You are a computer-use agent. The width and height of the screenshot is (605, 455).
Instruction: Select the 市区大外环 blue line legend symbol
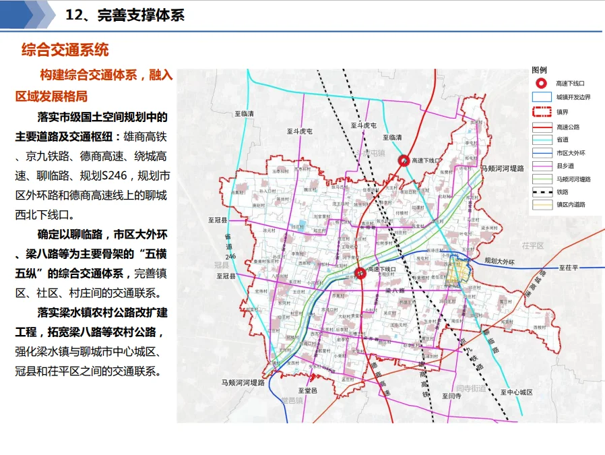(x=541, y=153)
